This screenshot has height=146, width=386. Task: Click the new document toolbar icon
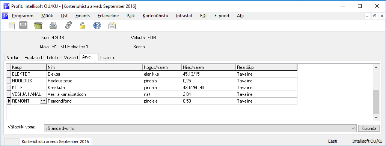11,25
